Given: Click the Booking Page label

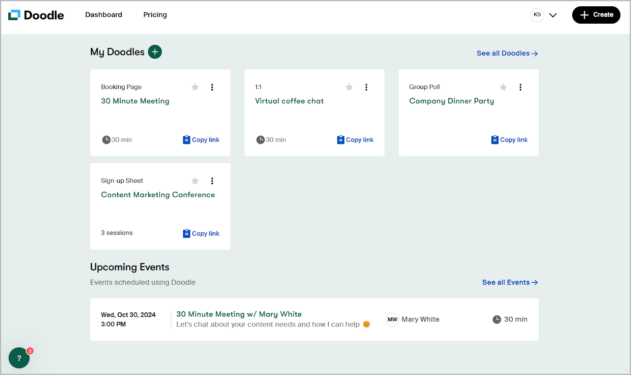Looking at the screenshot, I should 121,87.
